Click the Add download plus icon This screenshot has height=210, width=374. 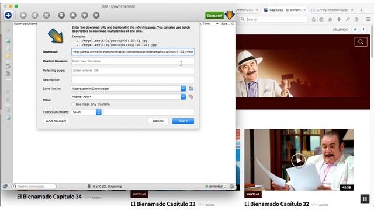point(8,15)
